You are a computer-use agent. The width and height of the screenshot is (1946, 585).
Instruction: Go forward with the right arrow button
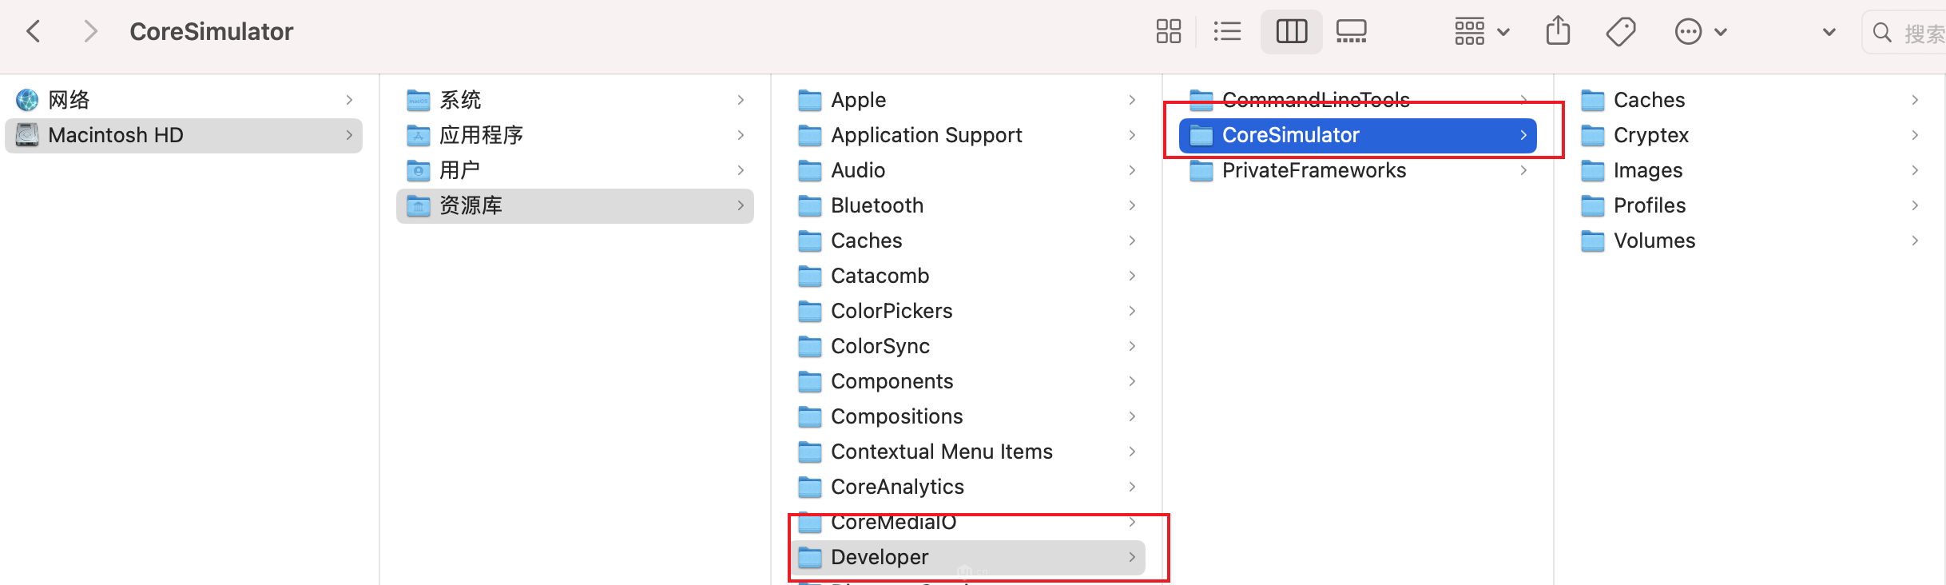90,32
